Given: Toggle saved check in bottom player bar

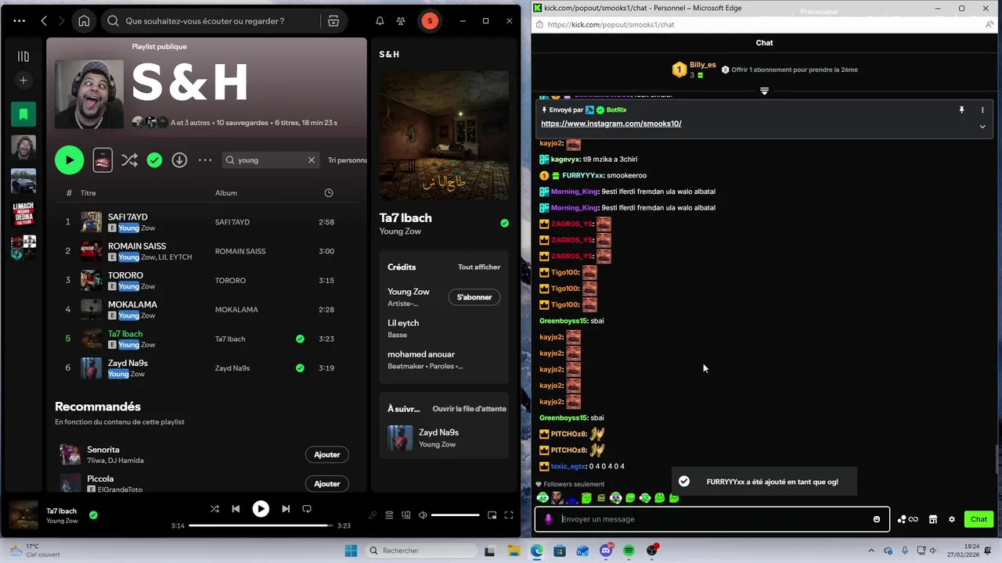Looking at the screenshot, I should point(93,515).
